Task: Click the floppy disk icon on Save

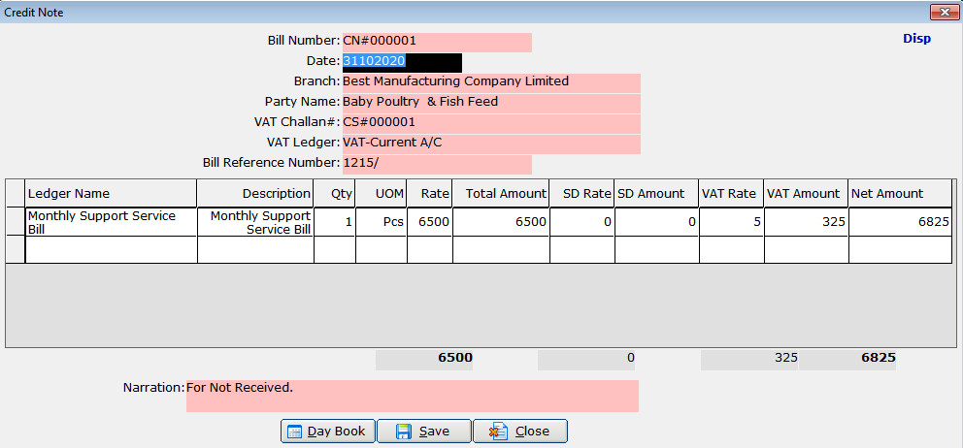Action: (x=404, y=432)
